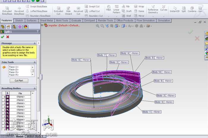Select Face<3> in Trim Tools list
The image size is (208, 138).
(14, 72)
